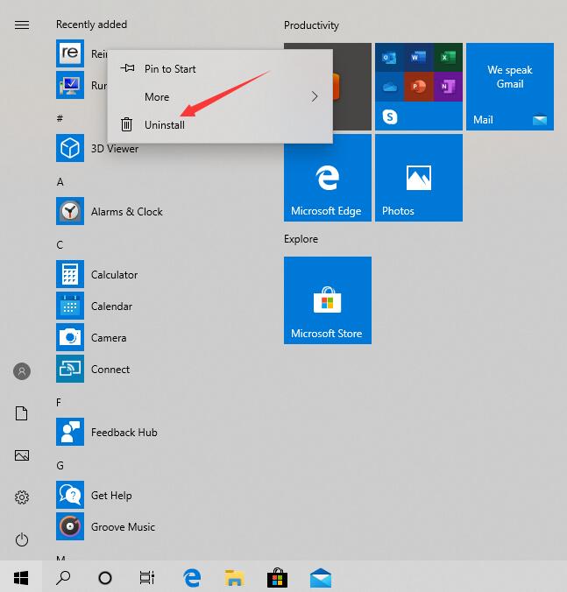Click the PowerPoint icon in Office tile

(x=418, y=87)
